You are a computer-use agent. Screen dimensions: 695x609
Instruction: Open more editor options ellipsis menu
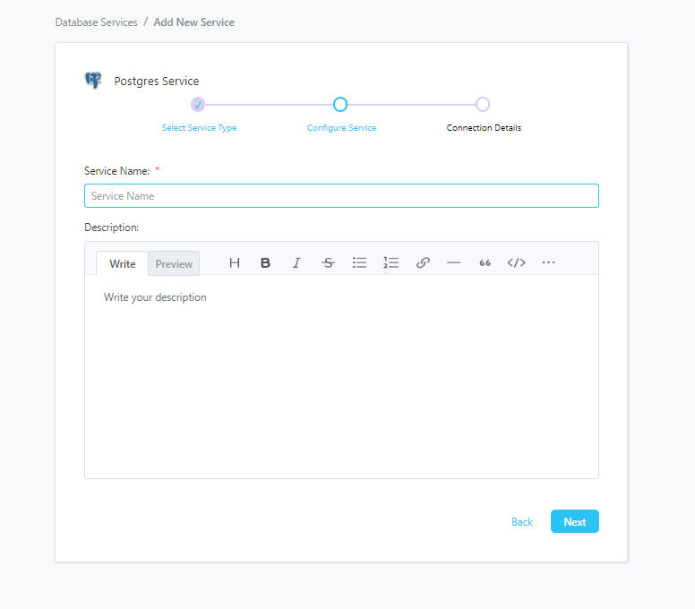548,262
